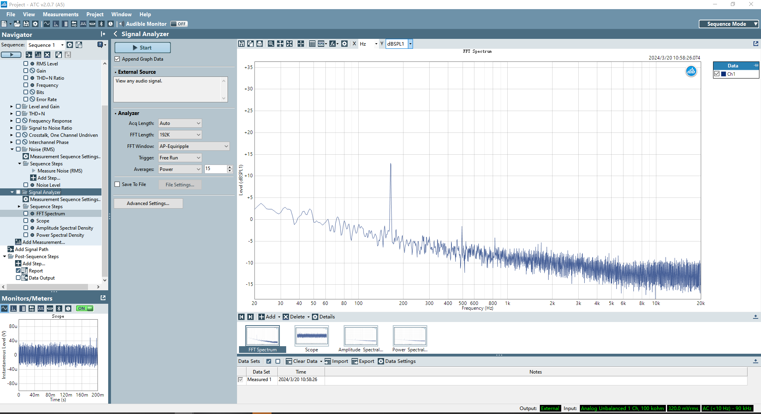Screen dimensions: 761x414
Task: Uncheck the Report checkbox in Post-Sequence Steps
Action: (x=18, y=271)
